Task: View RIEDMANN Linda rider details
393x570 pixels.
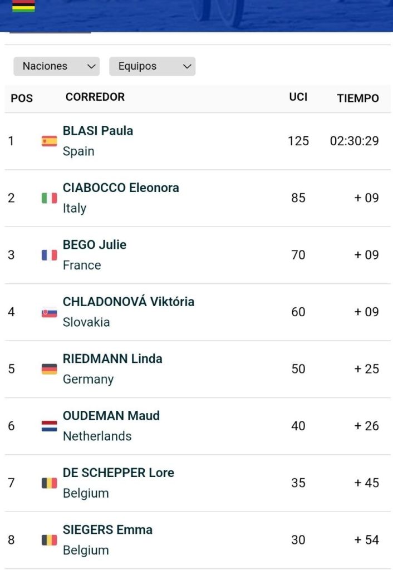Action: click(x=112, y=358)
